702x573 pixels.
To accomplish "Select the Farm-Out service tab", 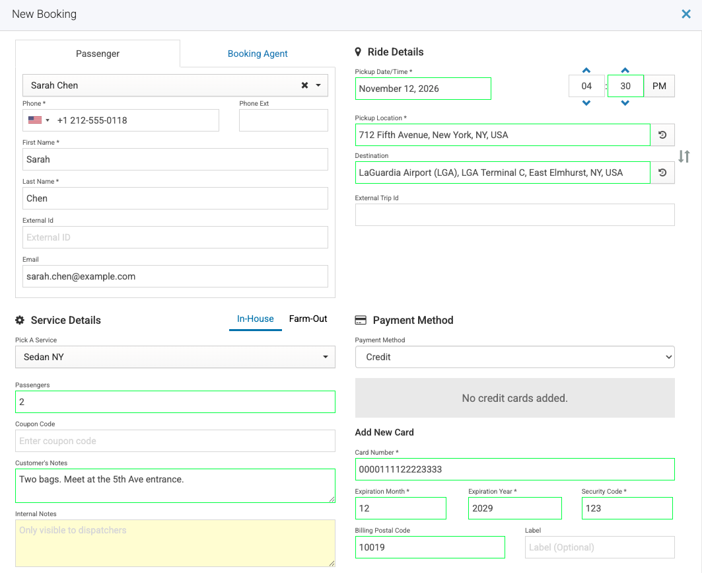I will point(308,319).
